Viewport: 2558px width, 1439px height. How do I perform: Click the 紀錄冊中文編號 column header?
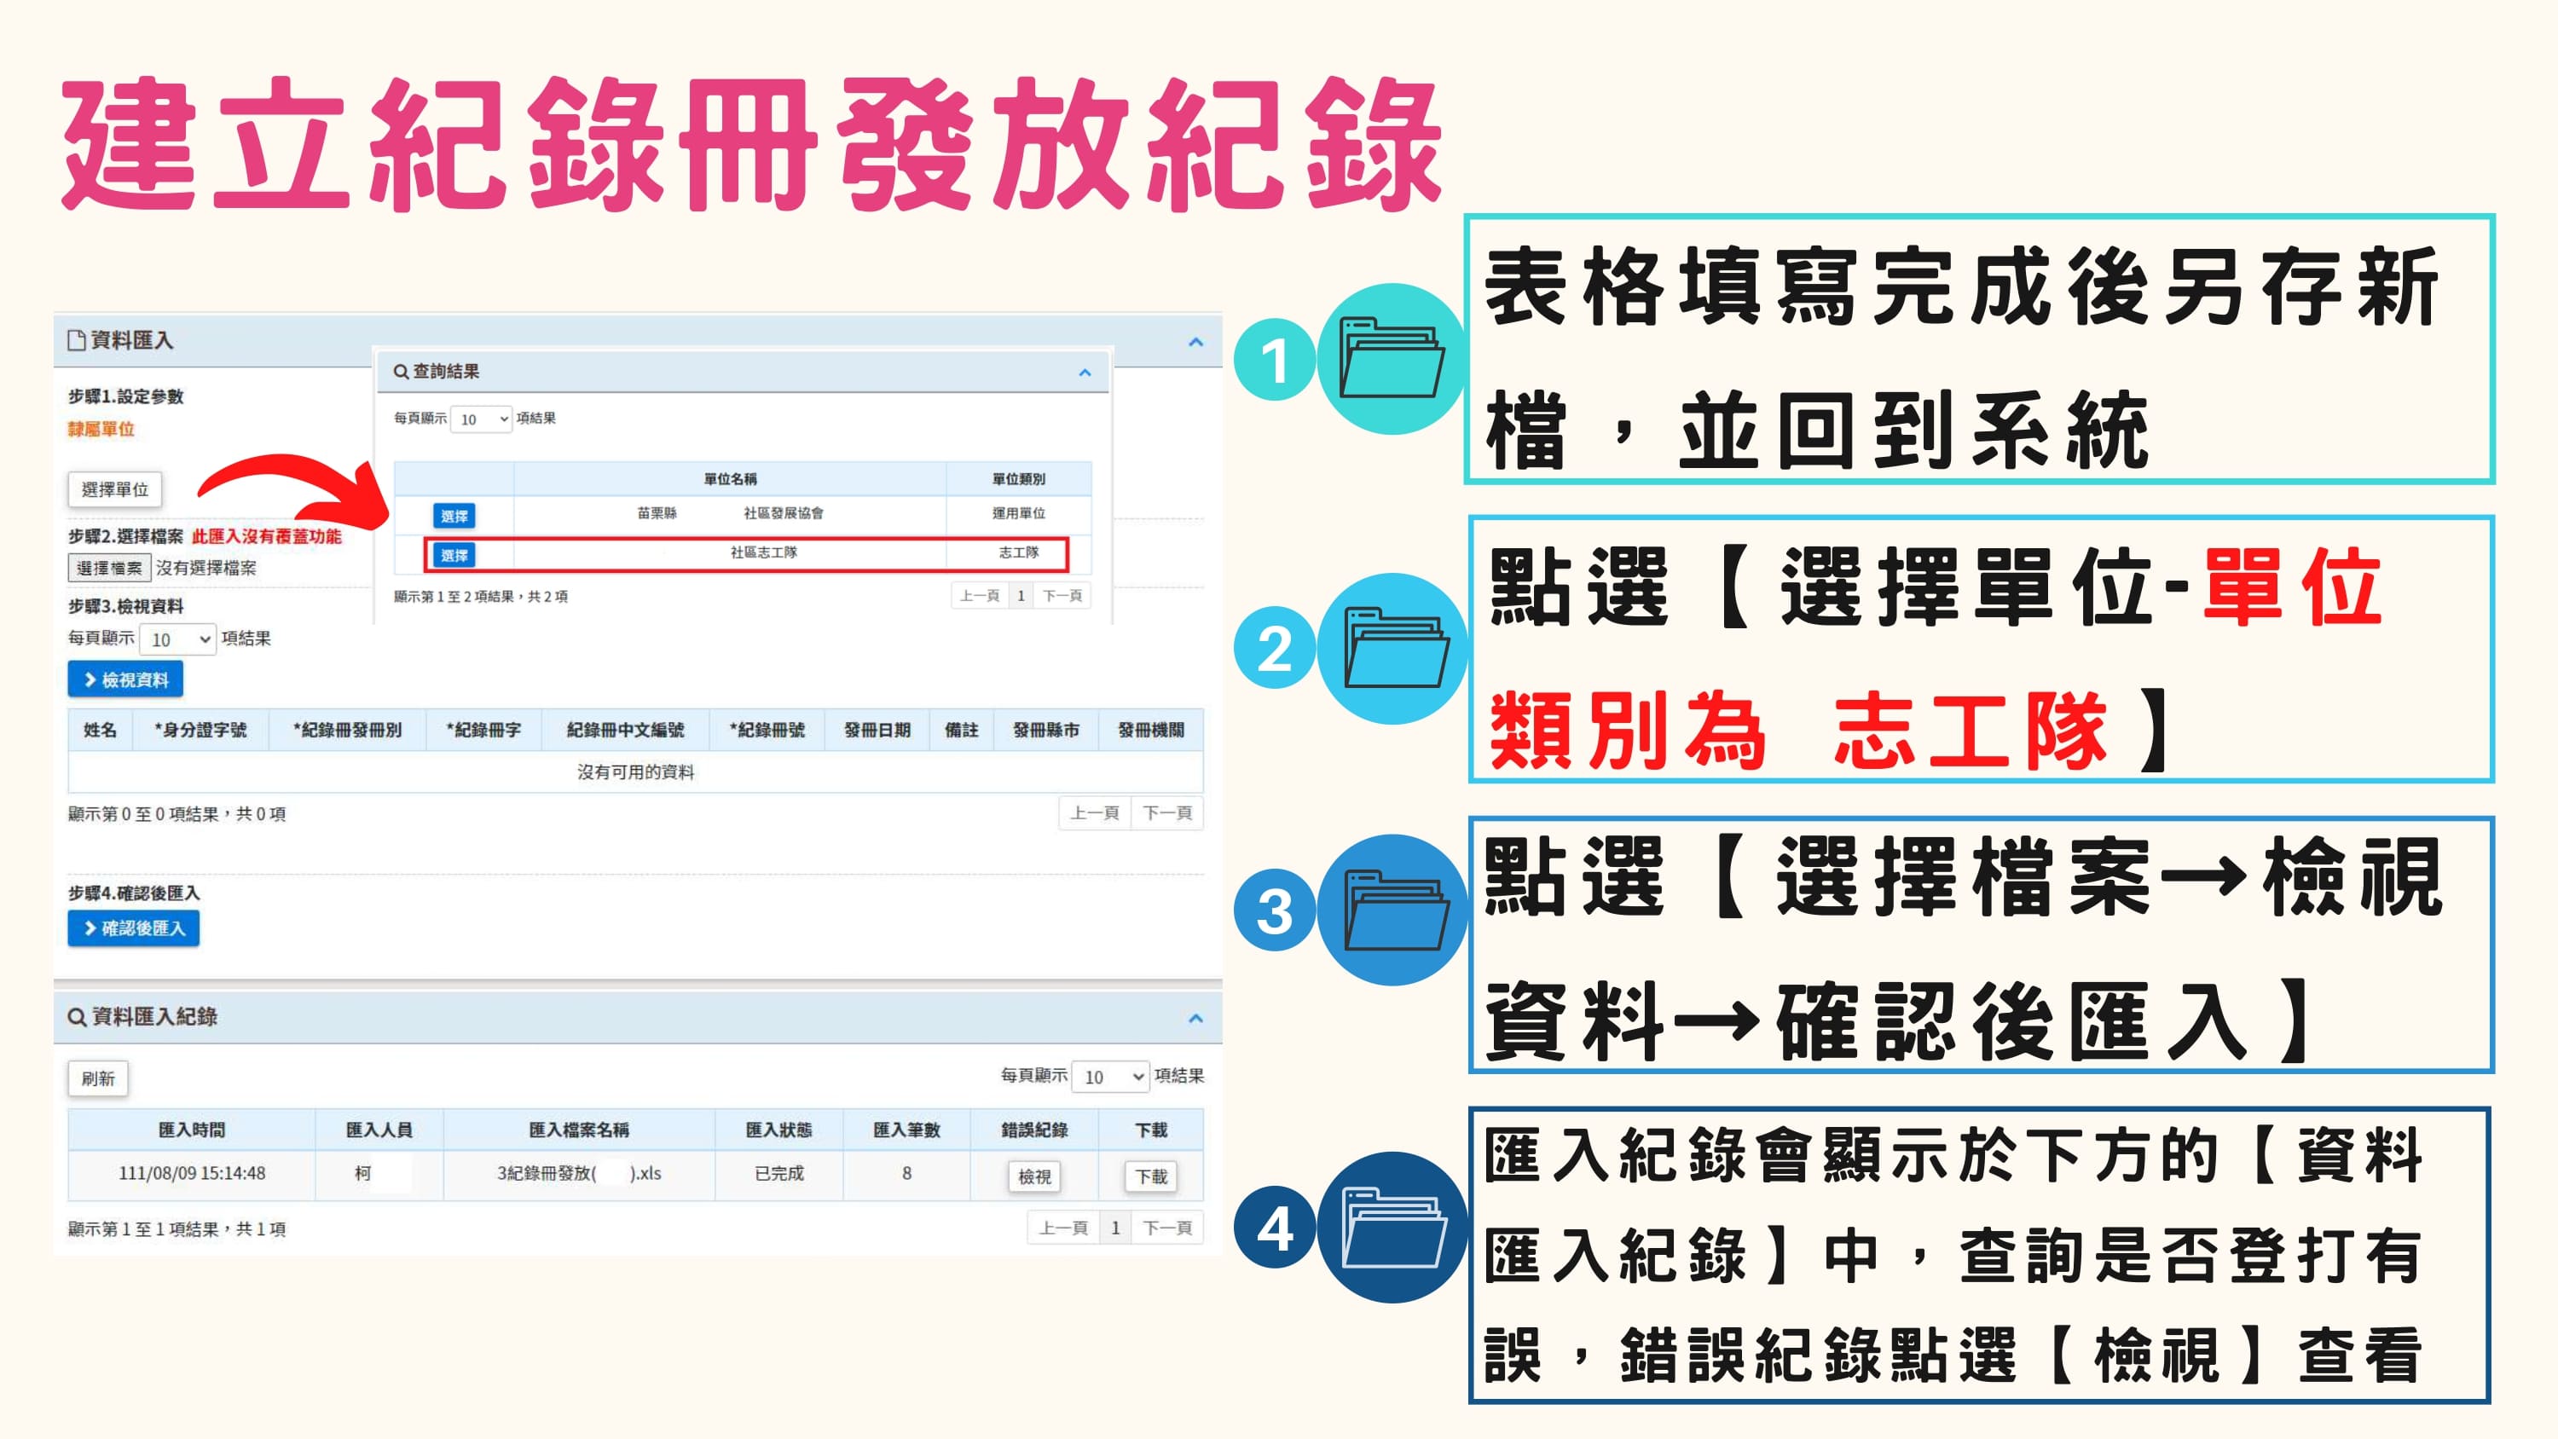(626, 730)
